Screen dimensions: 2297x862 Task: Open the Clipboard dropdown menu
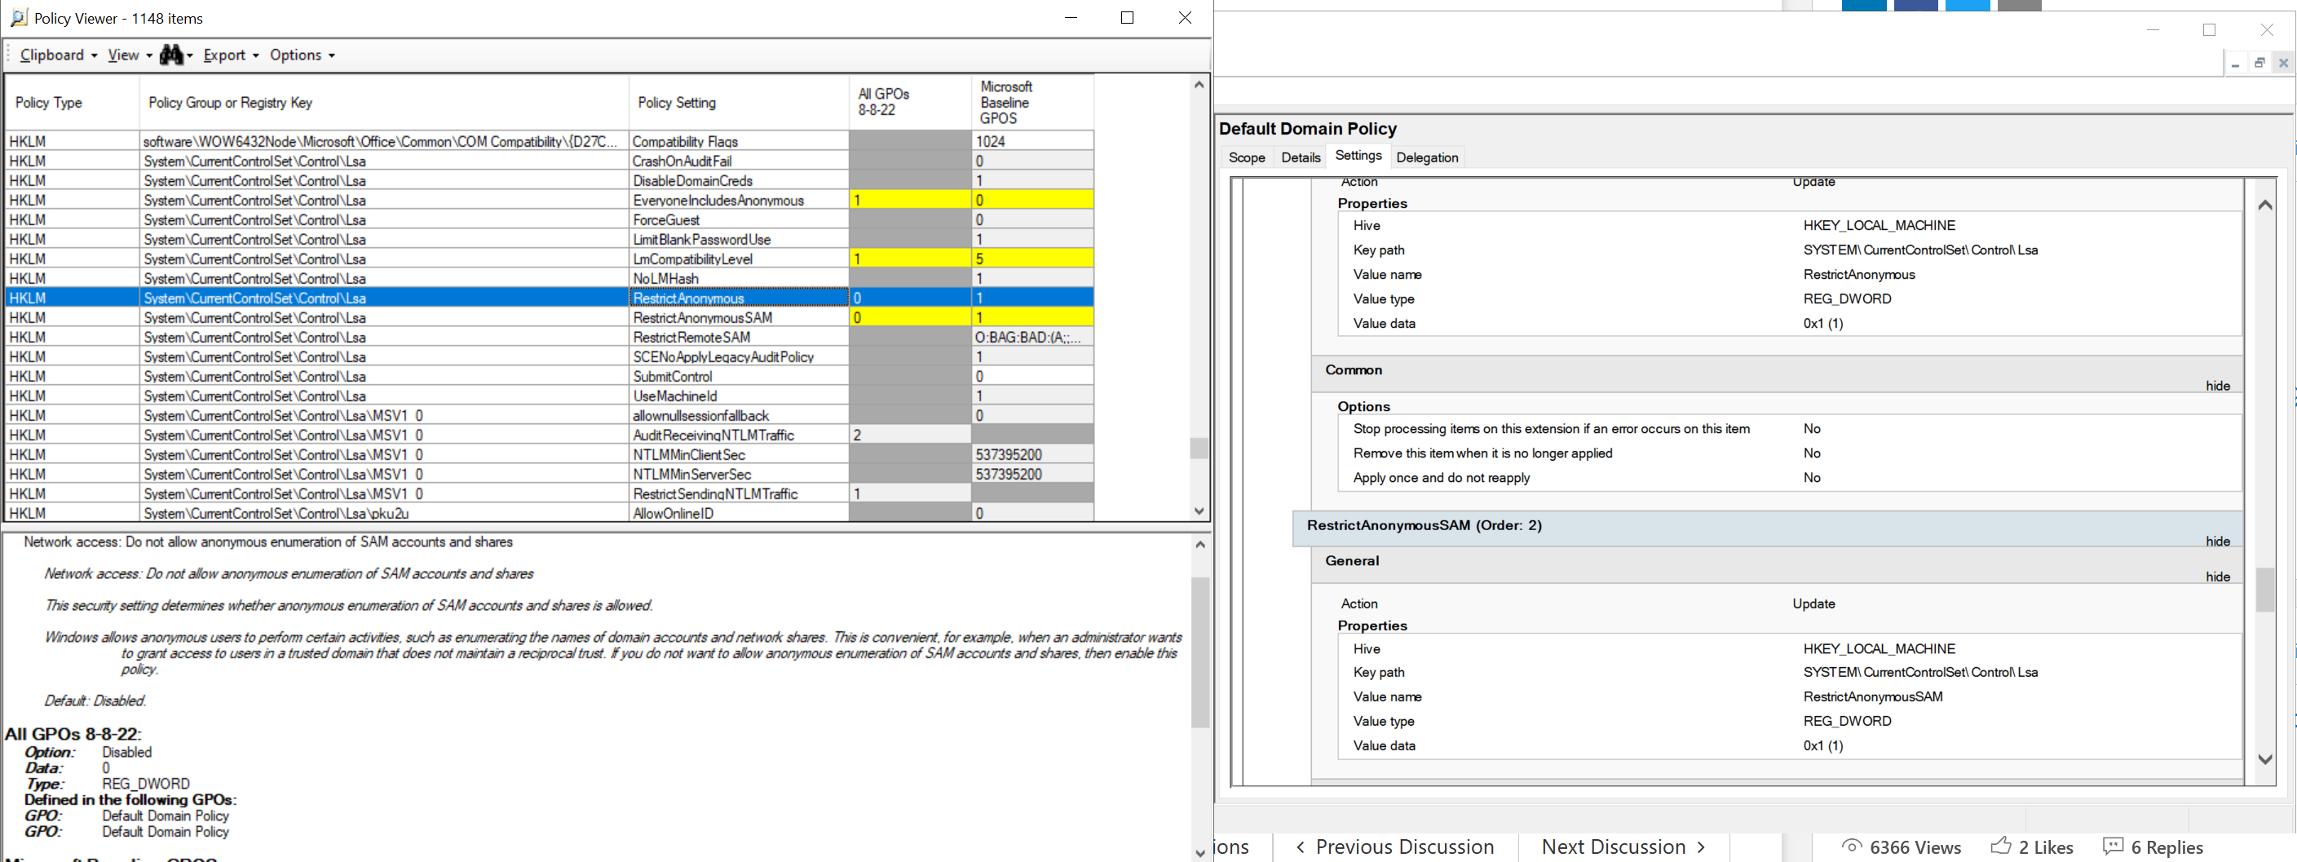tap(58, 55)
